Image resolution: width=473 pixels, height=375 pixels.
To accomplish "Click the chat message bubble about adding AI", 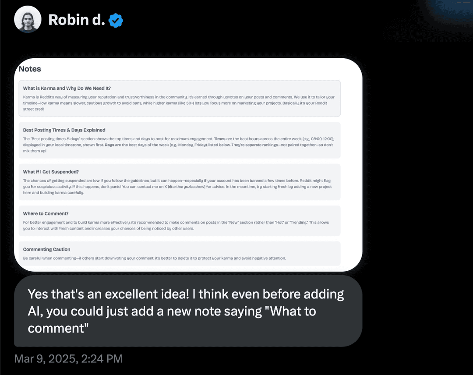I will 186,311.
